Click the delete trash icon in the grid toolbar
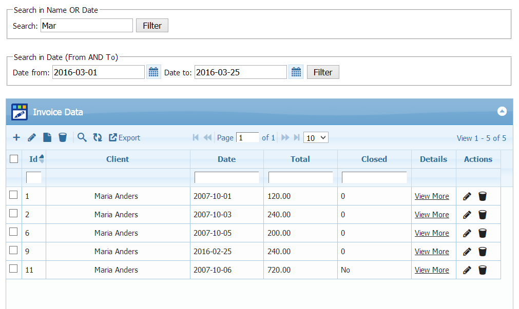 tap(63, 137)
